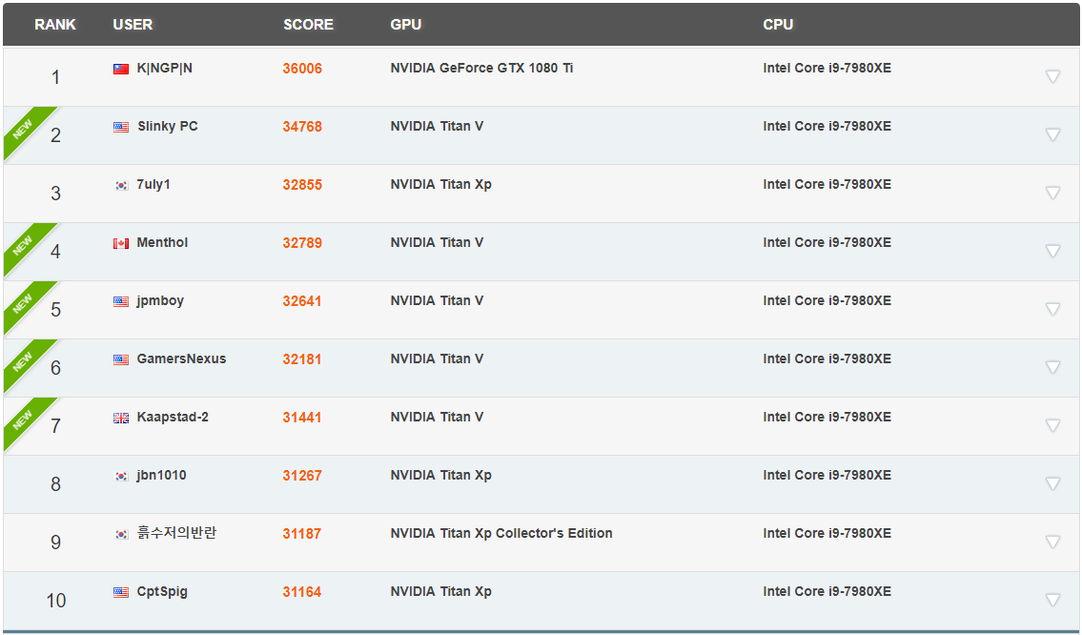Click the GPU column header
Viewport: 1082px width, 635px height.
[405, 25]
